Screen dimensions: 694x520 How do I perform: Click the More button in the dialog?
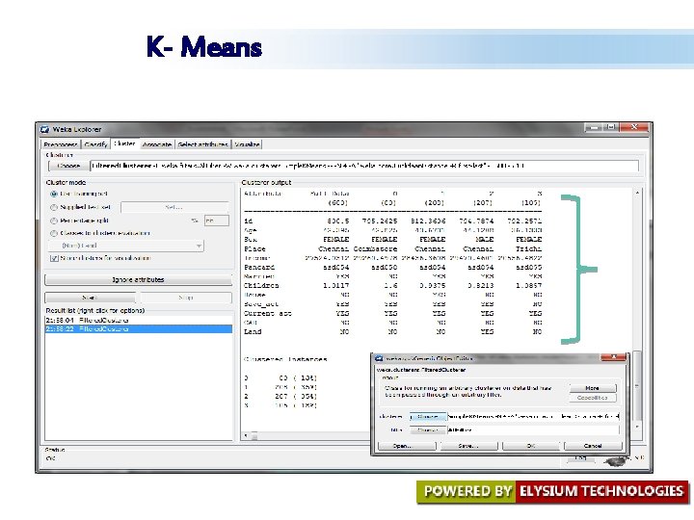tap(592, 388)
